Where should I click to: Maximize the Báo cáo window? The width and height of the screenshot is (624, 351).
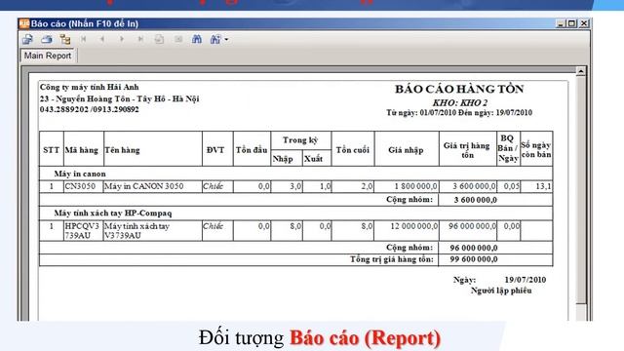pos(572,23)
